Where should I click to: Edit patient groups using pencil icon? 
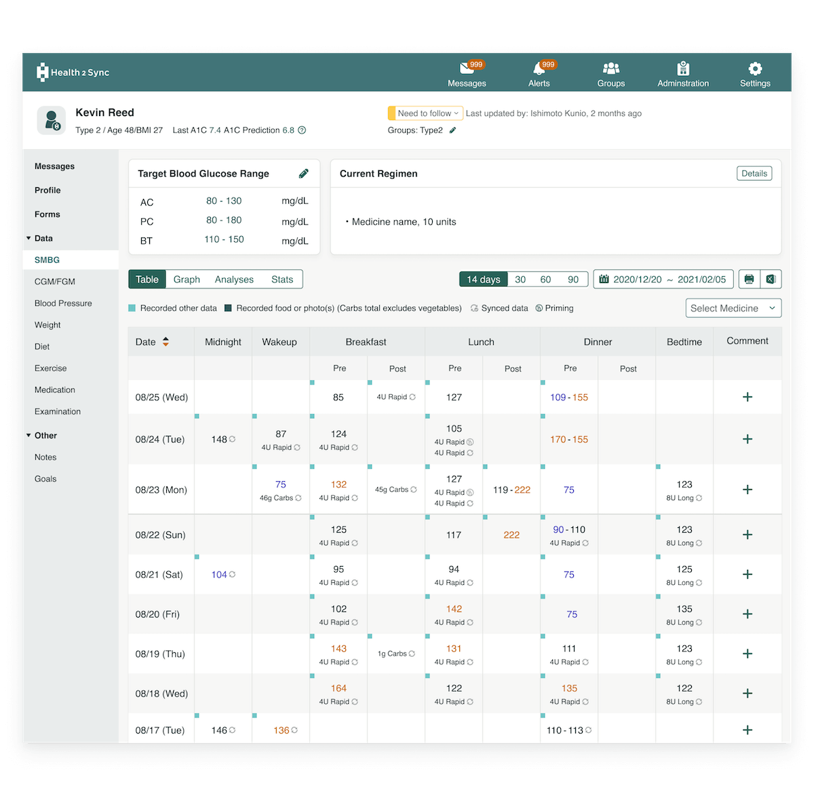(451, 130)
